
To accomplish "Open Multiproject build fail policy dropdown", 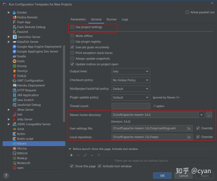I will (131, 89).
